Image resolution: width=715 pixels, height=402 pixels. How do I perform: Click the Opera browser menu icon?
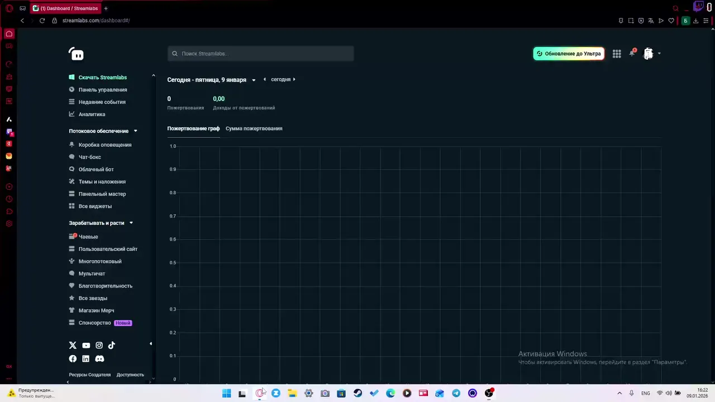coord(9,8)
